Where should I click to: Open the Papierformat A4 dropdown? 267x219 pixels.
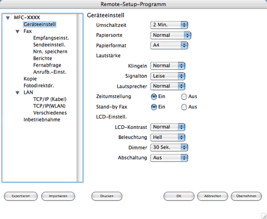pos(169,45)
